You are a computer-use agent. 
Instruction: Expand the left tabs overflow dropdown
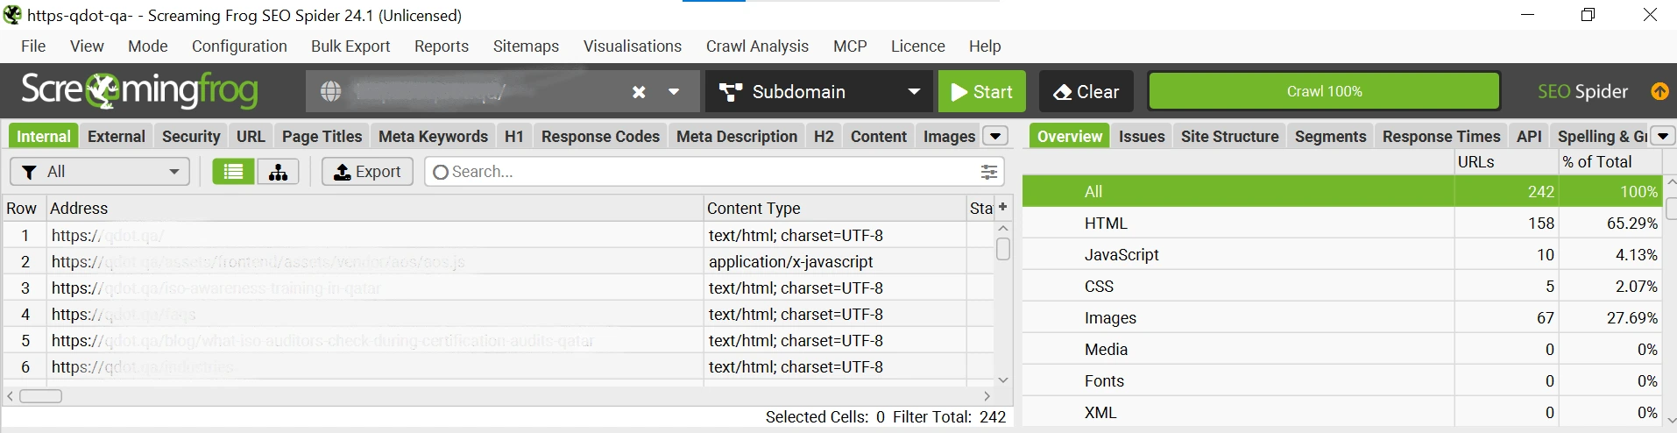(995, 136)
